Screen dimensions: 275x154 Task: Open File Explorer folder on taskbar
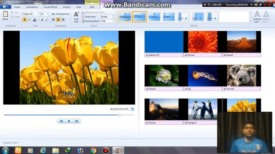pyautogui.click(x=55, y=150)
